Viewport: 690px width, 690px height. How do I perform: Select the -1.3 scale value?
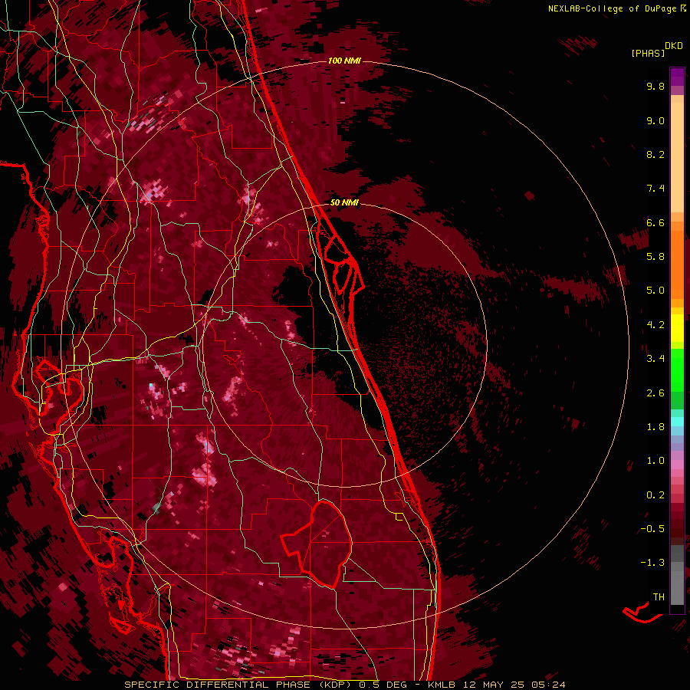click(x=652, y=563)
